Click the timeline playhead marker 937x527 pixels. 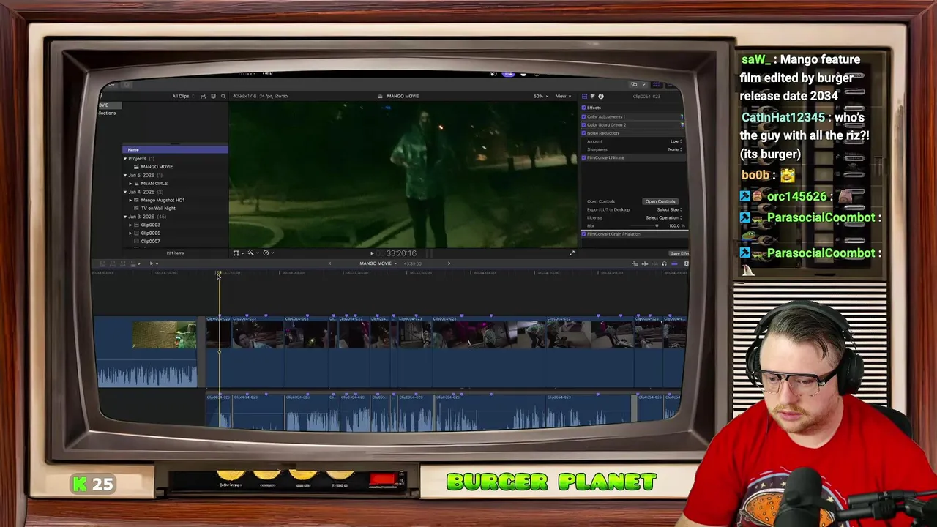[218, 274]
